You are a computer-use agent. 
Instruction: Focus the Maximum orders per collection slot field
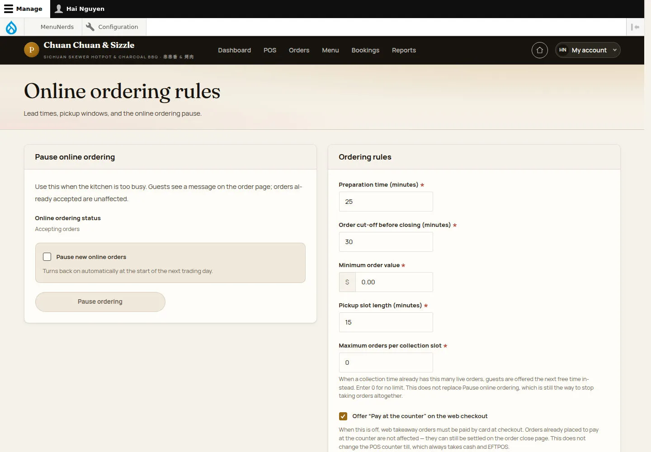point(386,363)
